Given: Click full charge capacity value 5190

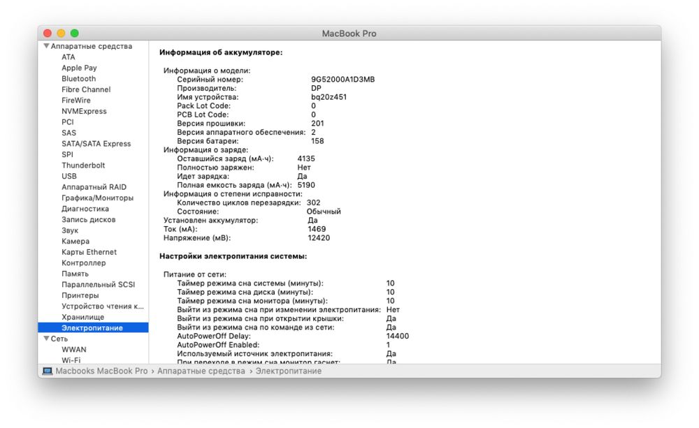Looking at the screenshot, I should click(306, 185).
